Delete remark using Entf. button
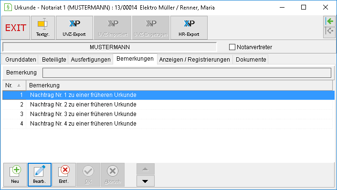 click(64, 175)
